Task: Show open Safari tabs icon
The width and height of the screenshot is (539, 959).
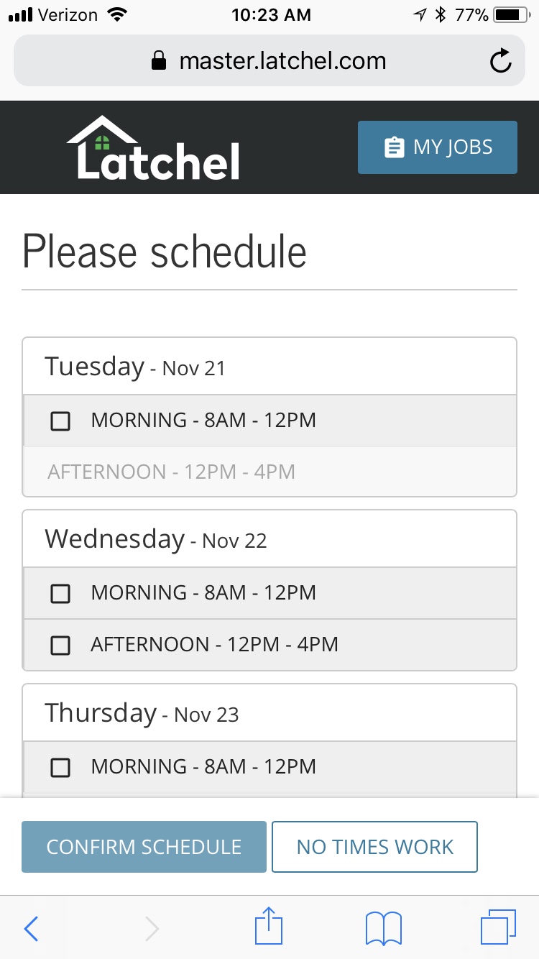Action: [498, 927]
